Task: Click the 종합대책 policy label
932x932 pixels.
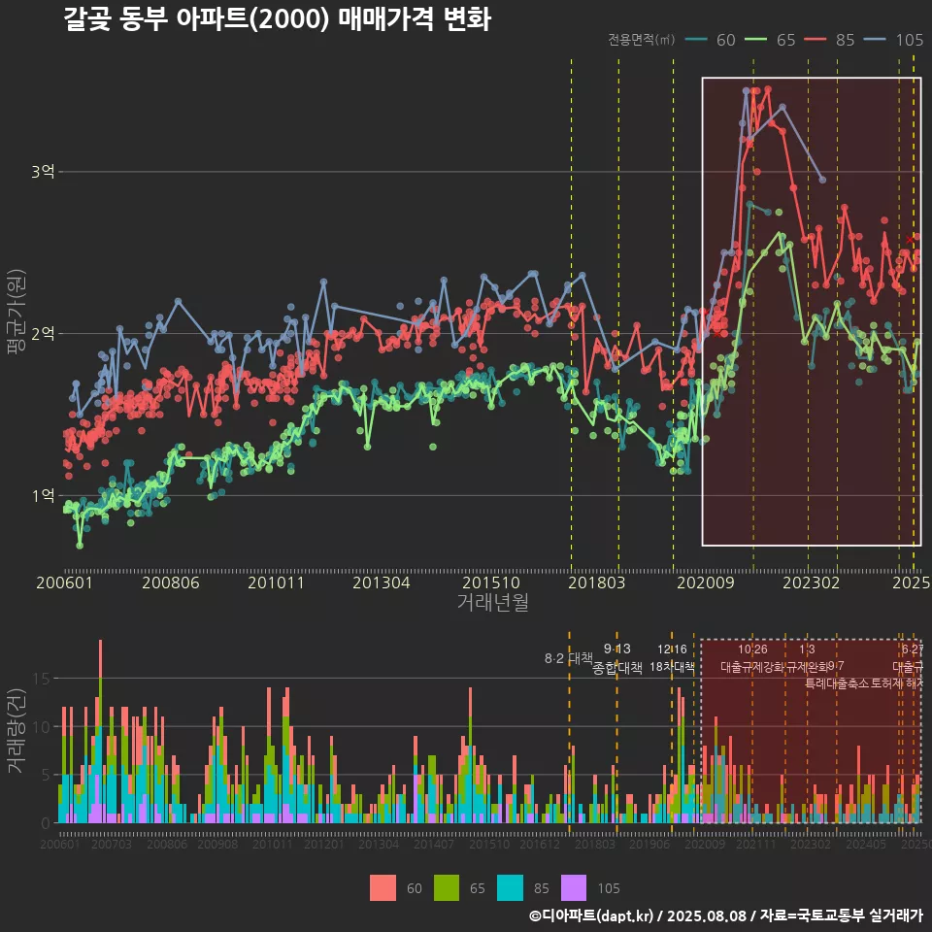Action: click(617, 668)
